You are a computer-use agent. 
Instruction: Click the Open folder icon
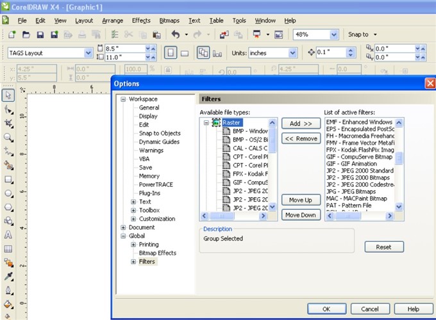coord(26,35)
